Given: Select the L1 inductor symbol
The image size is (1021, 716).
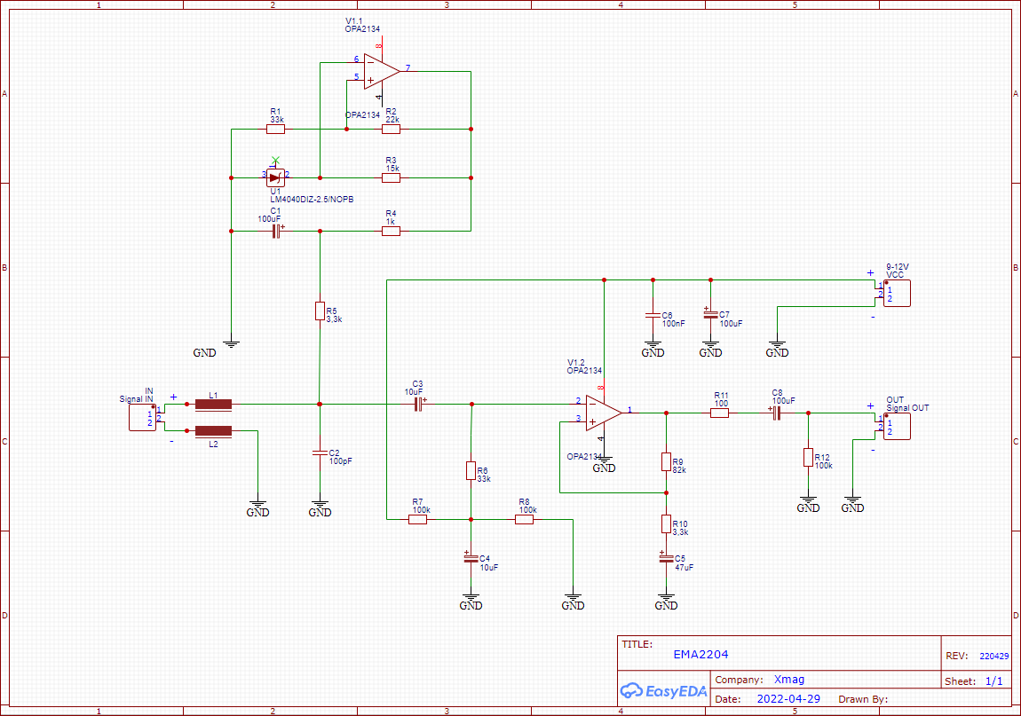Looking at the screenshot, I should click(x=213, y=405).
